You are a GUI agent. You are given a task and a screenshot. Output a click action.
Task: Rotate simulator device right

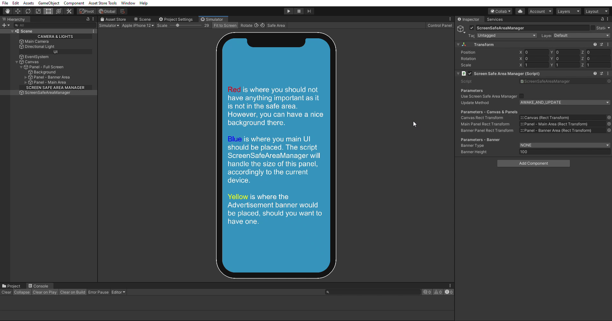click(262, 25)
